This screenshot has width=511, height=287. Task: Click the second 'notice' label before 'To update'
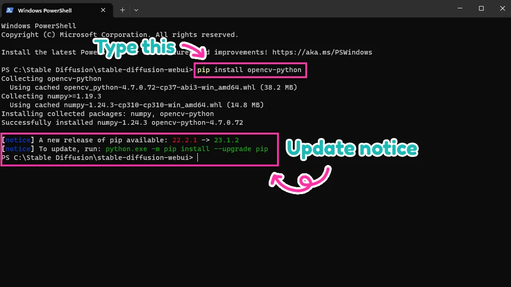tap(18, 149)
